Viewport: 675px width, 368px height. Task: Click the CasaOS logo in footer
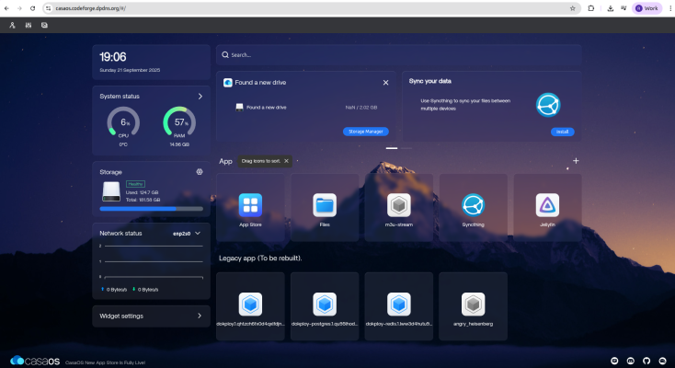pos(35,361)
